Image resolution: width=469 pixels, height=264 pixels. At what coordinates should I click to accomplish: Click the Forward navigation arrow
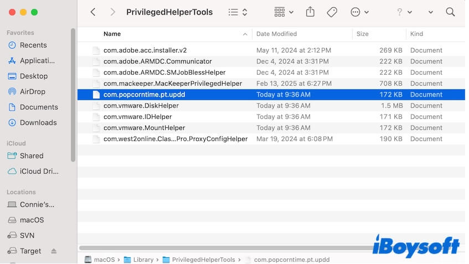(x=112, y=12)
